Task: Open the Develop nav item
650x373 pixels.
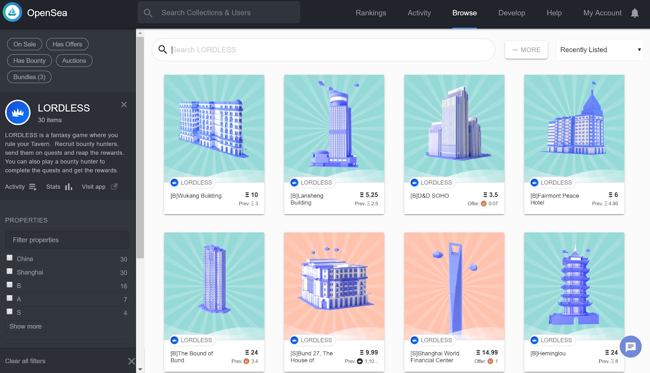Action: point(512,13)
